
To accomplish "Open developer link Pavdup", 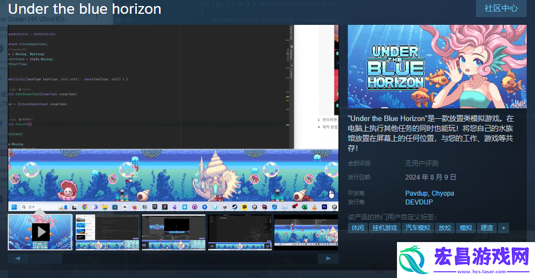I will click(416, 193).
